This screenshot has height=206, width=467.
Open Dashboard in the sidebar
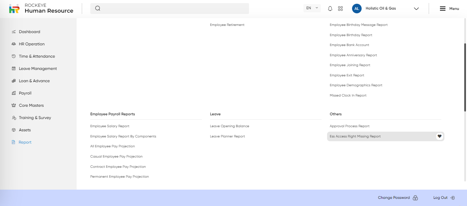coord(29,32)
